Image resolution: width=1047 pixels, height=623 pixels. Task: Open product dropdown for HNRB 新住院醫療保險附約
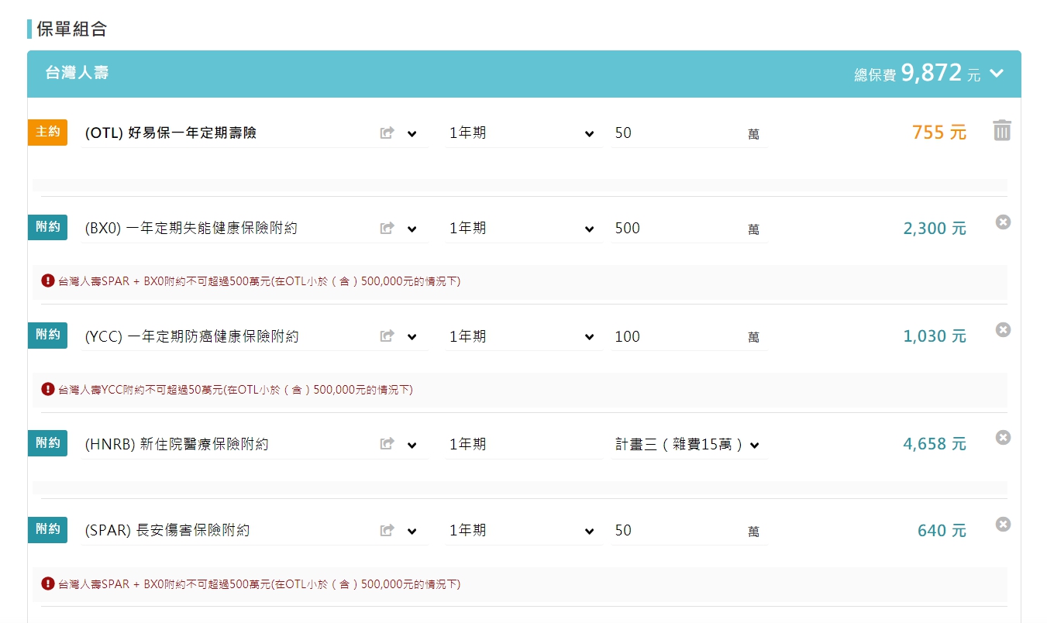[412, 444]
